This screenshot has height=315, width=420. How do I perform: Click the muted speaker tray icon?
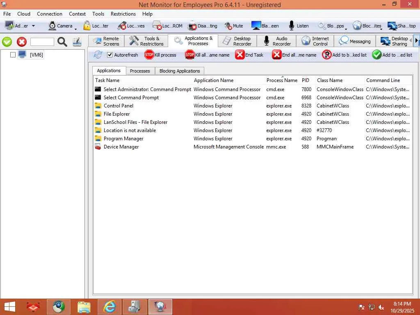tap(381, 307)
